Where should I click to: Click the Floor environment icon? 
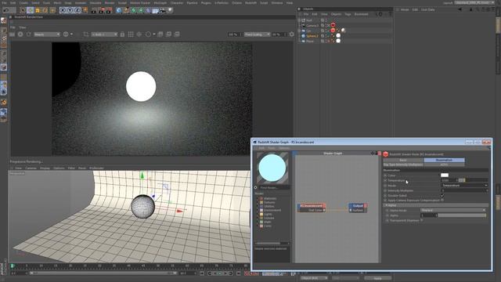[156, 10]
